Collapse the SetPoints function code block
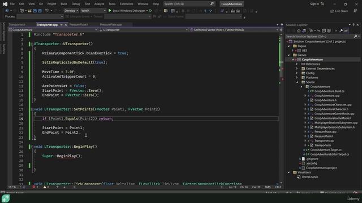362x203 pixels. point(32,109)
